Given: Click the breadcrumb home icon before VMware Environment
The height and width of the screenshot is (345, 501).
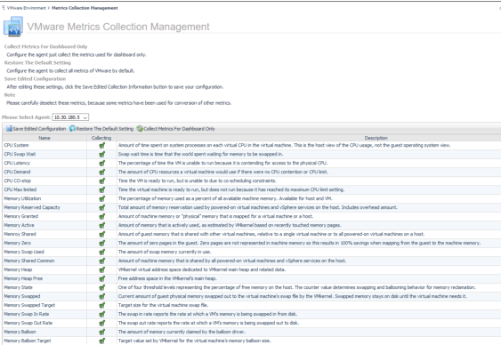Looking at the screenshot, I should coord(4,8).
